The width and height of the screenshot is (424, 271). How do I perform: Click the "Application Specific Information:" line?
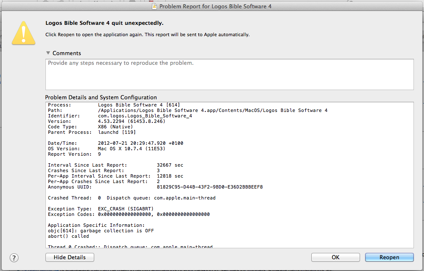[96, 225]
